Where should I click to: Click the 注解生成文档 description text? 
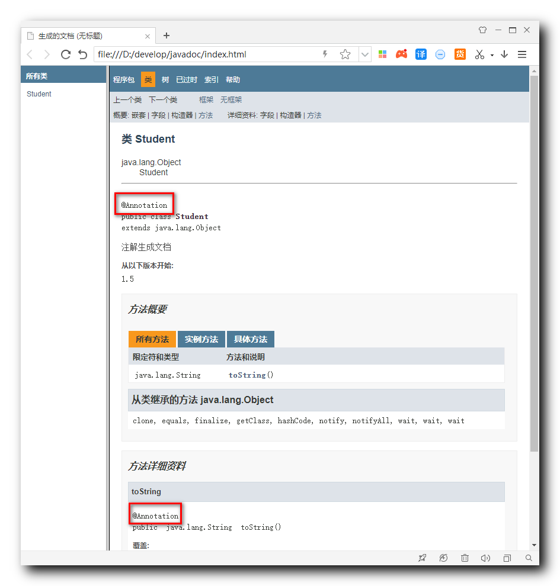point(146,247)
